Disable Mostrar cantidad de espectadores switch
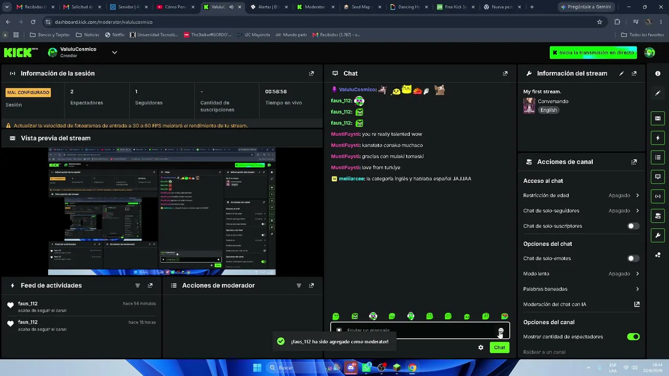The height and width of the screenshot is (376, 669). [x=633, y=337]
